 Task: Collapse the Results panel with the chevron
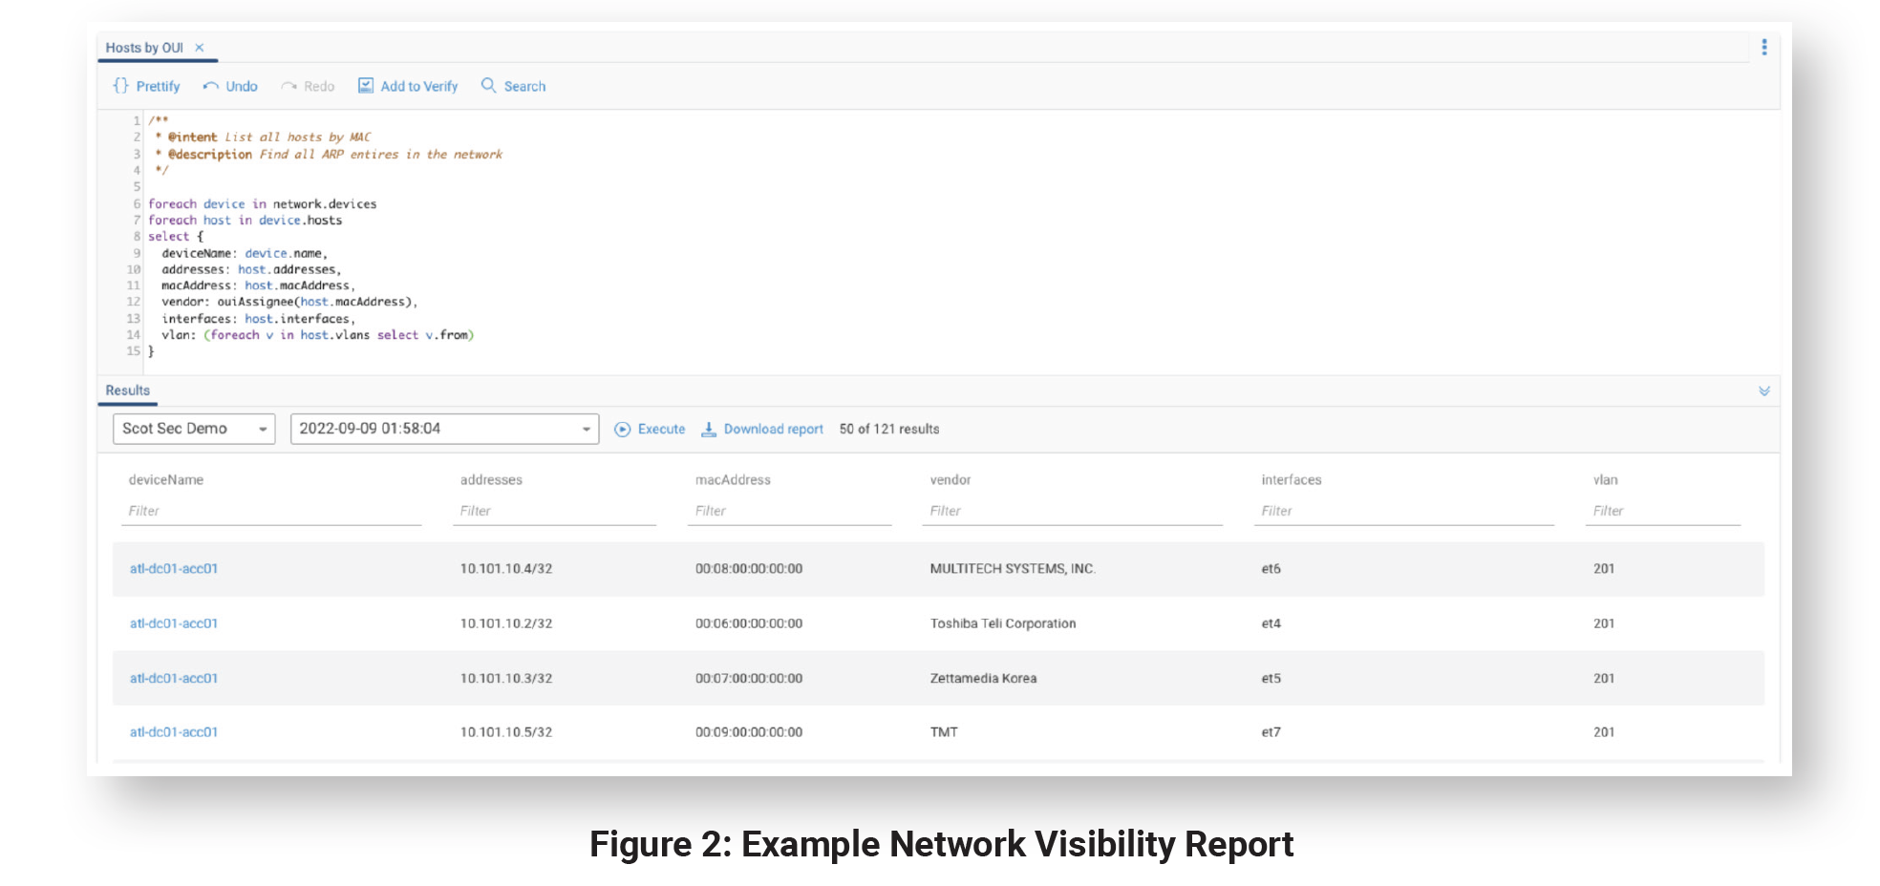pos(1763,391)
